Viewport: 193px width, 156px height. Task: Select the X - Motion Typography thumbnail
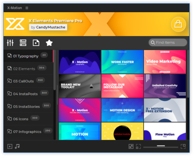80,62
